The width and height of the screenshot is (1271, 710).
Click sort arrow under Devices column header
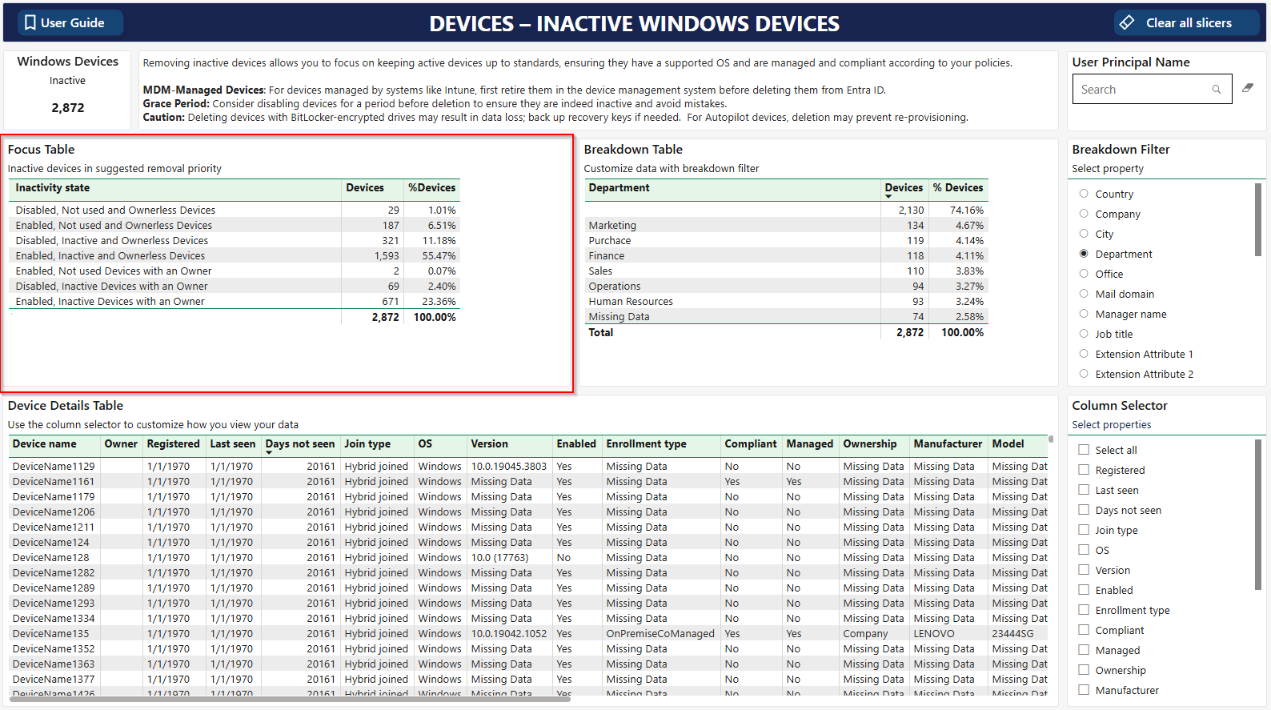[888, 197]
